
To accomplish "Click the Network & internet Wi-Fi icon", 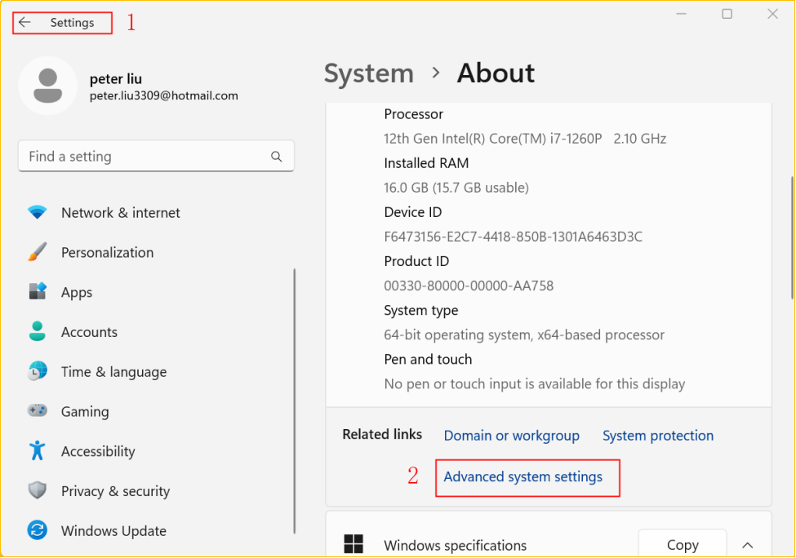I will pyautogui.click(x=38, y=213).
